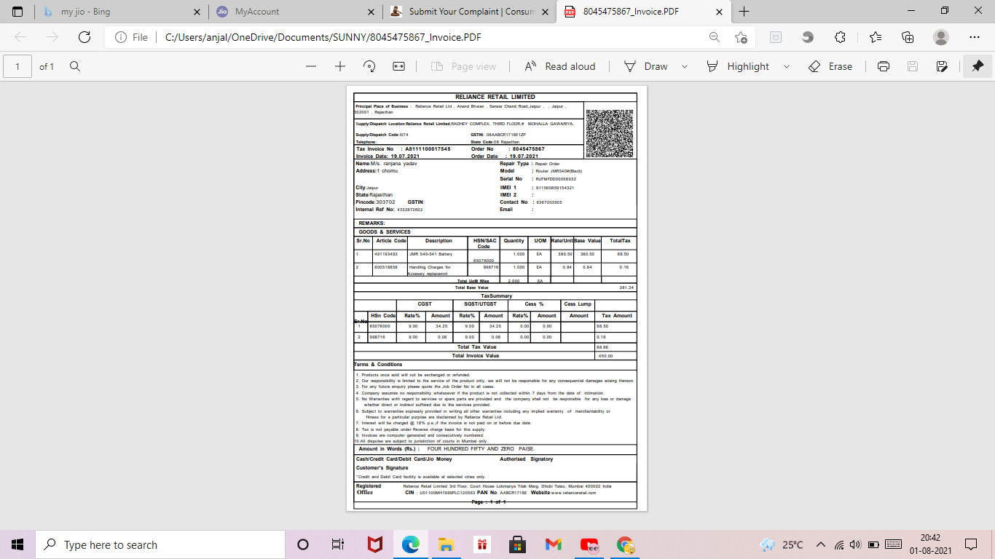This screenshot has height=559, width=995.
Task: Open Gmail from the taskbar
Action: pyautogui.click(x=553, y=544)
